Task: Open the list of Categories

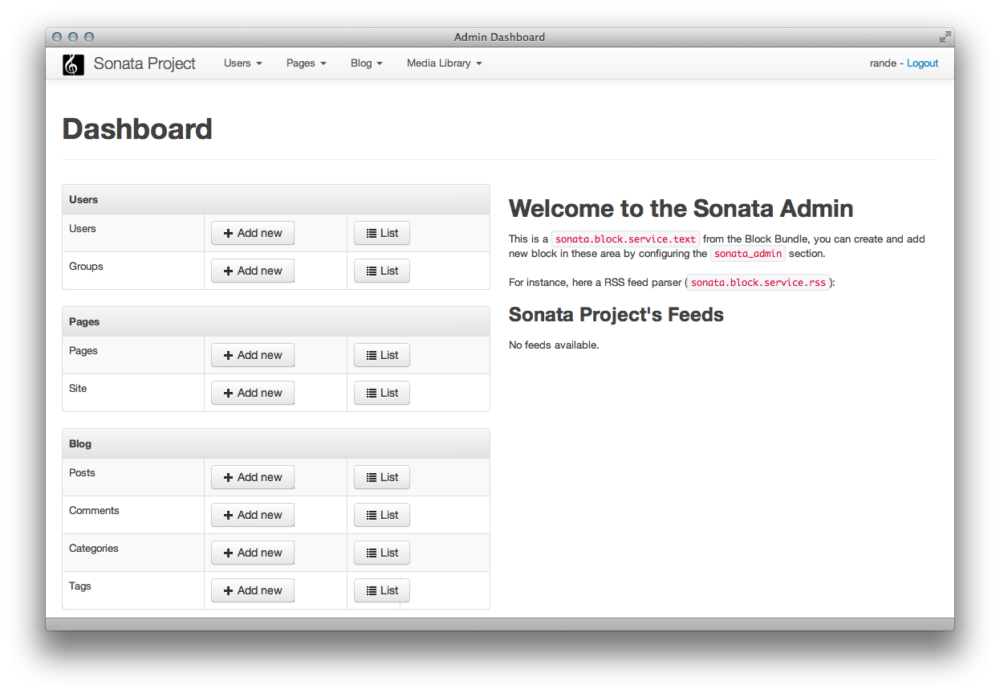Action: [382, 553]
